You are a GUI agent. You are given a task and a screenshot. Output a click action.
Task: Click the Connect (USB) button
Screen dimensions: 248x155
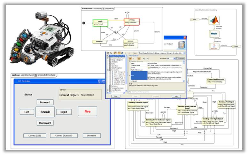click(35, 136)
